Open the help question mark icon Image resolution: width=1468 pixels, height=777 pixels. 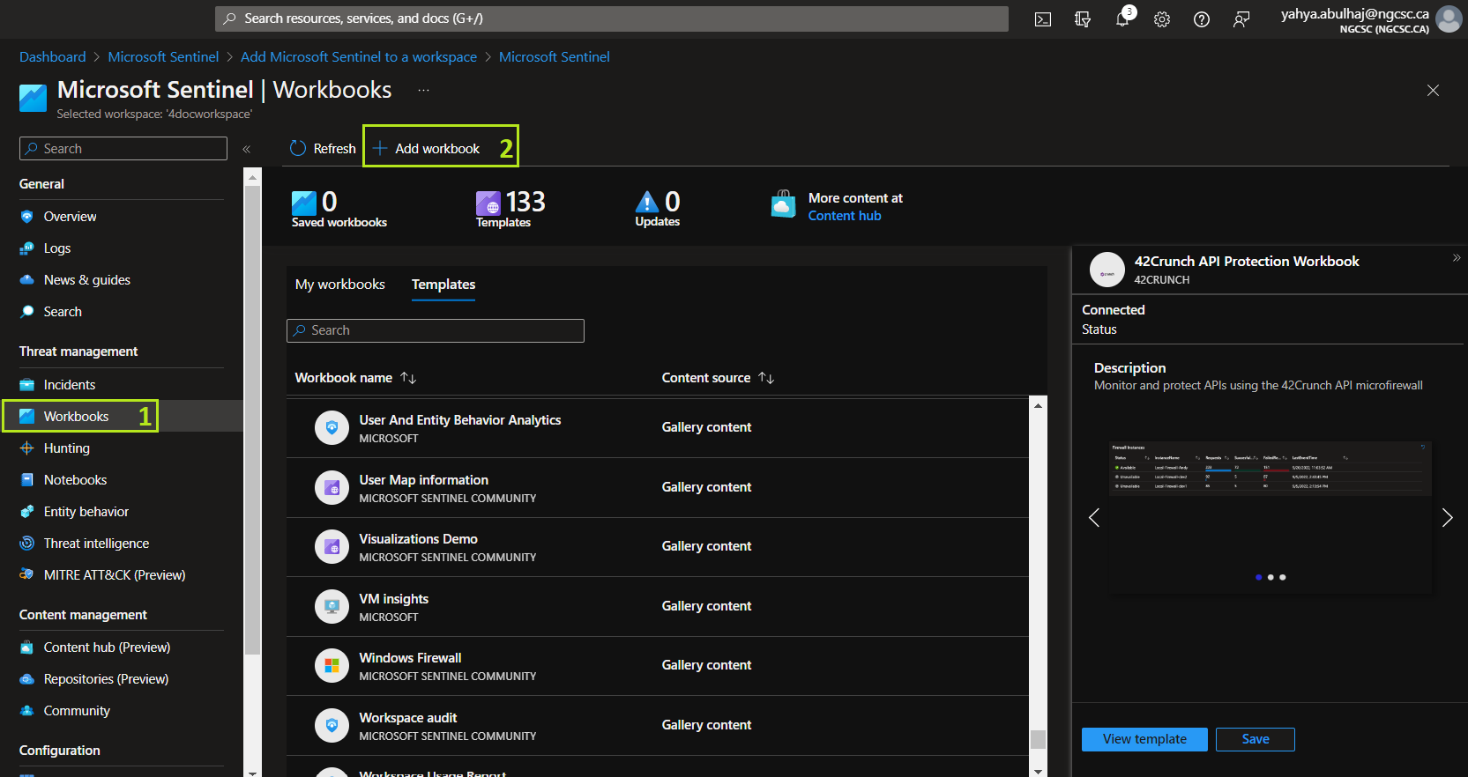click(1202, 19)
